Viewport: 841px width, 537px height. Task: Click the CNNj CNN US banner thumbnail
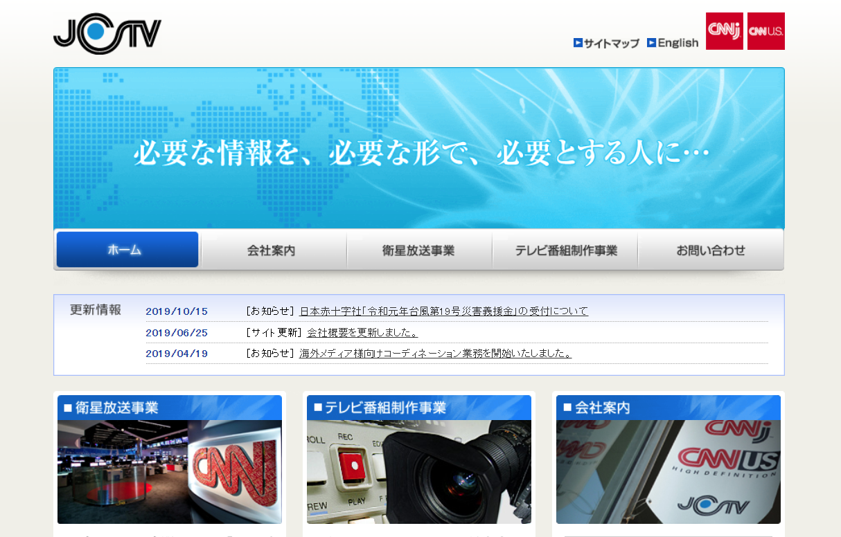[669, 471]
